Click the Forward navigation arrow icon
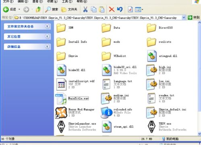The height and width of the screenshot is (147, 201). (x=26, y=10)
